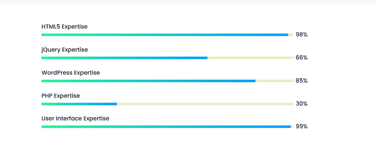
Task: Click the 85% percentage value
Action: point(301,81)
